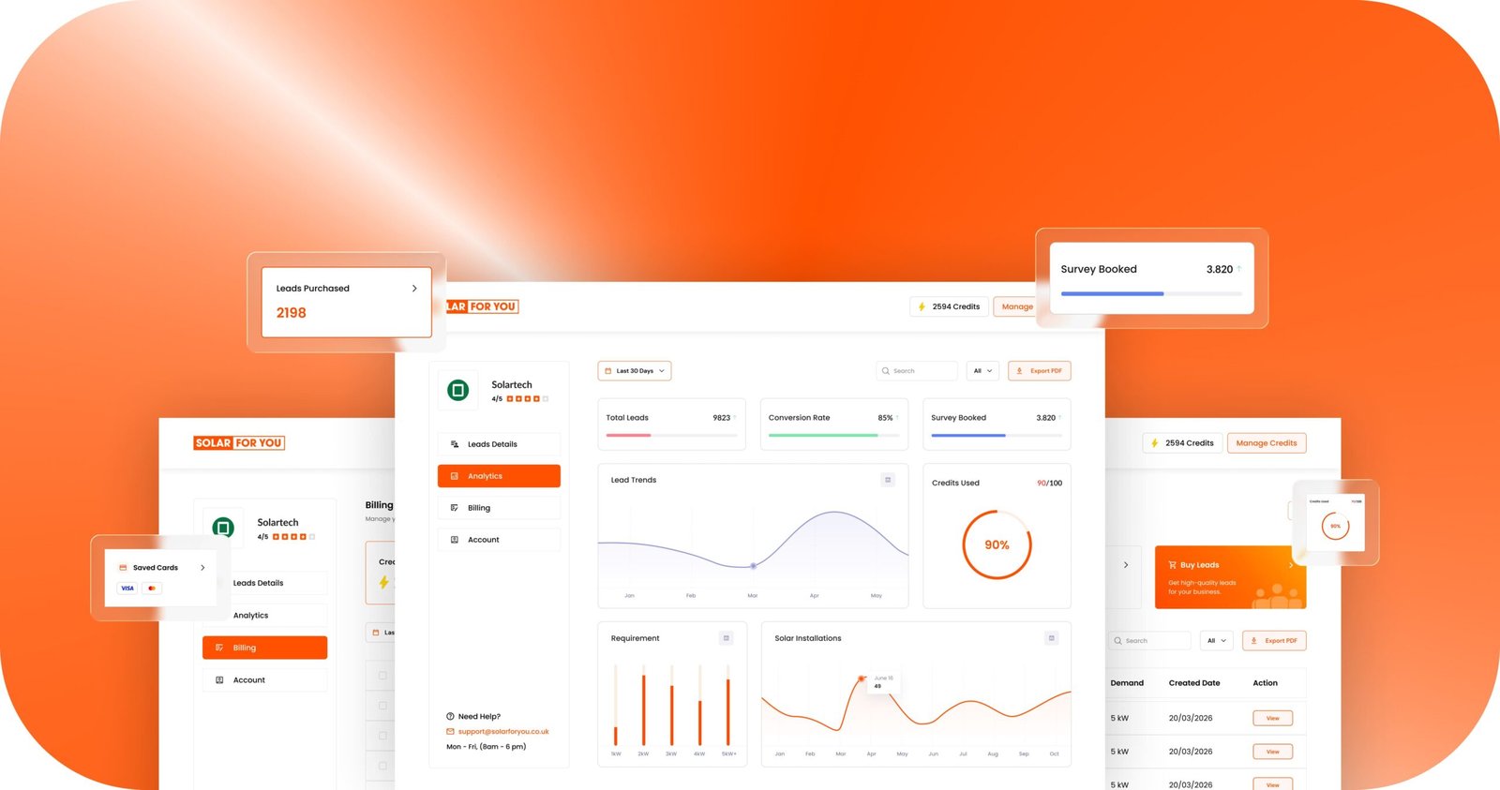Click the Manage button in the Analytics window header
This screenshot has width=1500, height=790.
[1016, 306]
